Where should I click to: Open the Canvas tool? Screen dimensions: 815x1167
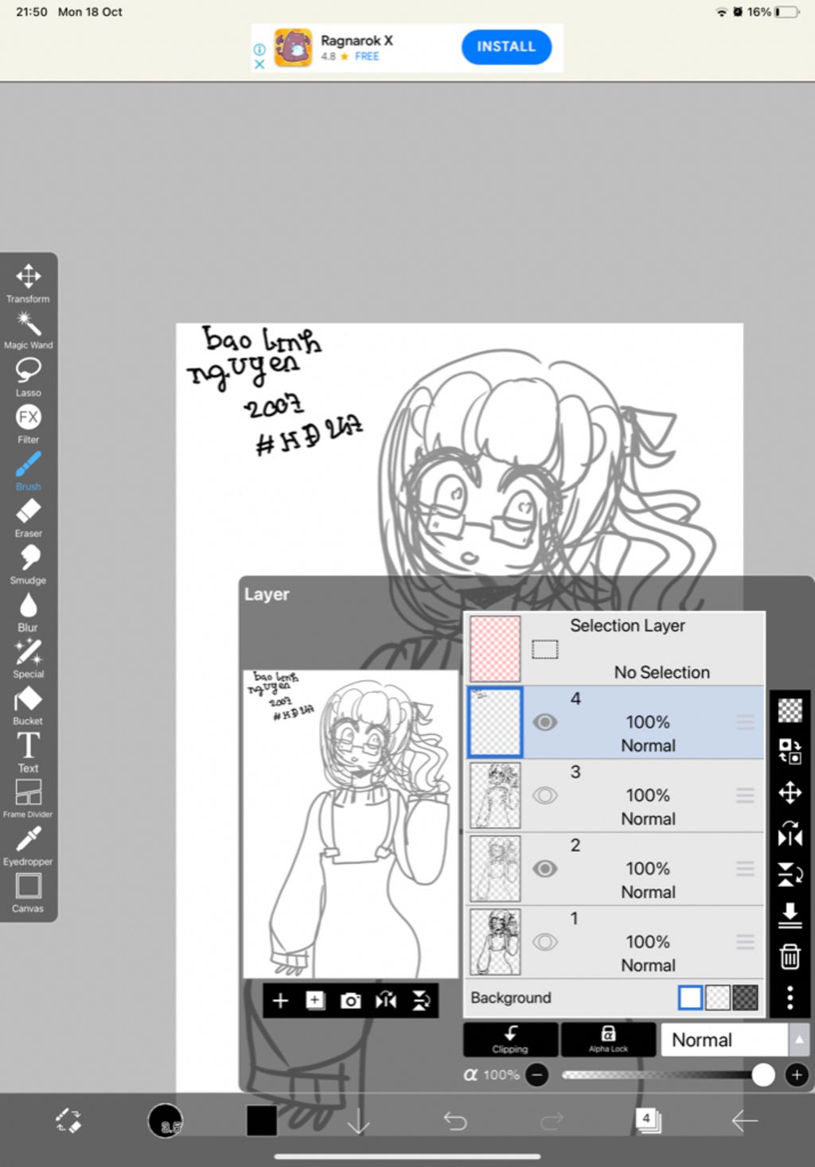28,893
